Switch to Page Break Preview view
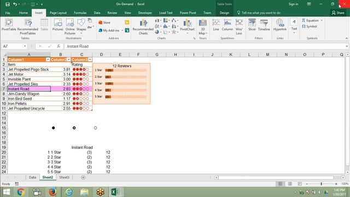 coord(300,184)
